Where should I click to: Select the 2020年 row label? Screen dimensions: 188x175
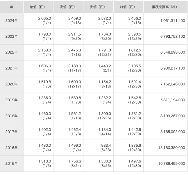tap(11, 84)
